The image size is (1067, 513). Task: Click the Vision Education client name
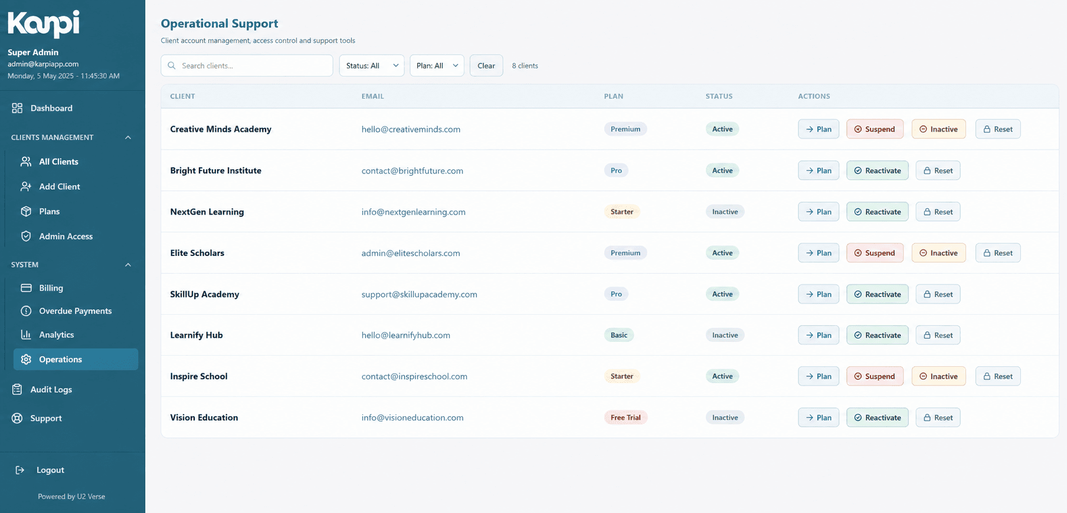pos(204,417)
